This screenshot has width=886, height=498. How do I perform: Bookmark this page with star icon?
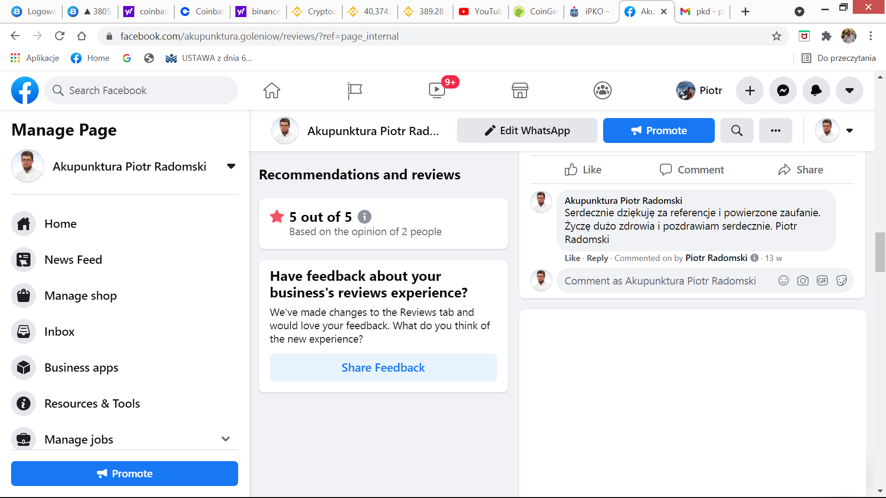[777, 36]
